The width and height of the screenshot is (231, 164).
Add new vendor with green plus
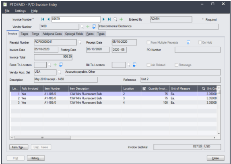click(x=88, y=27)
